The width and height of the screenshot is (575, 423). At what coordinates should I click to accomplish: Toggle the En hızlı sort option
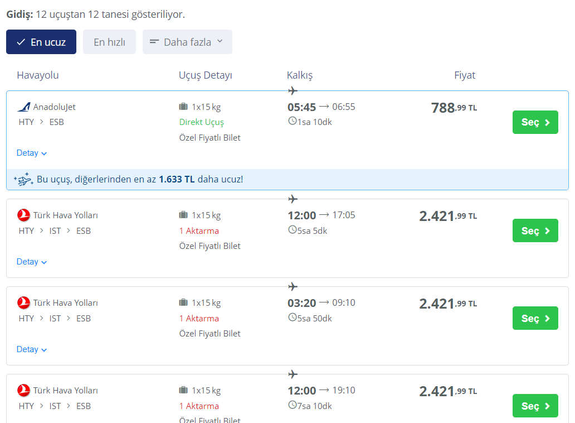coord(109,42)
